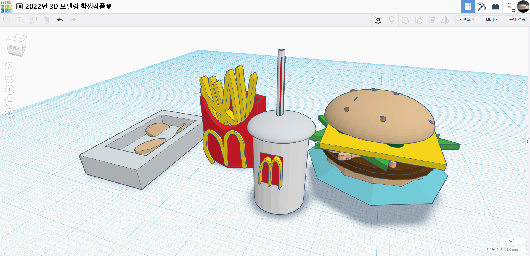Click the Home view icon
Viewport: 530px width, 256px height.
pos(10,67)
